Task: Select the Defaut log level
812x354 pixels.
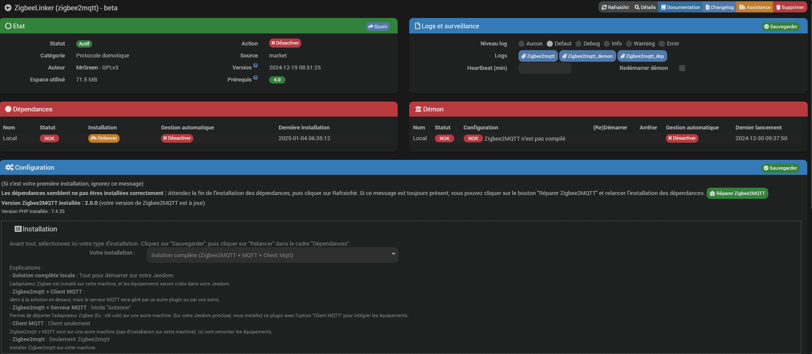Action: coord(550,44)
